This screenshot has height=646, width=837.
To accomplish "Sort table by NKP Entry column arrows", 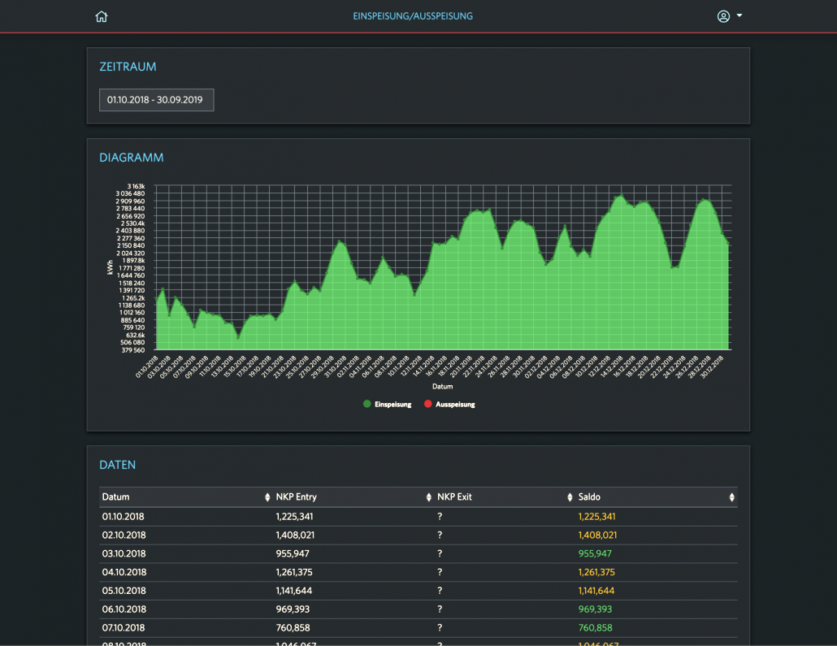I will [x=428, y=497].
